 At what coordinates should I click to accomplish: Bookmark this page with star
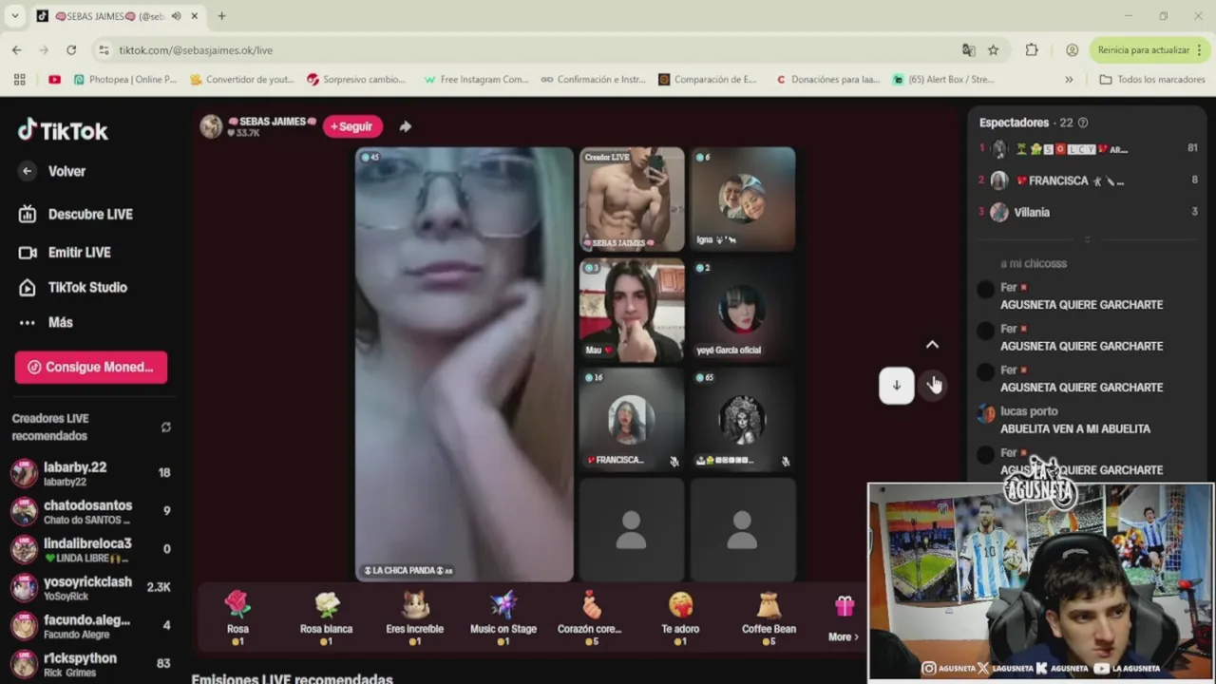[x=993, y=50]
